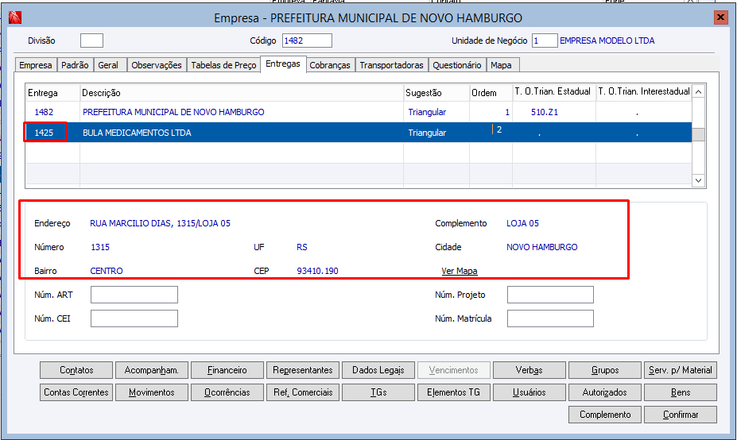The image size is (737, 440).
Task: Confirm with the Confirmar button
Action: pyautogui.click(x=681, y=415)
